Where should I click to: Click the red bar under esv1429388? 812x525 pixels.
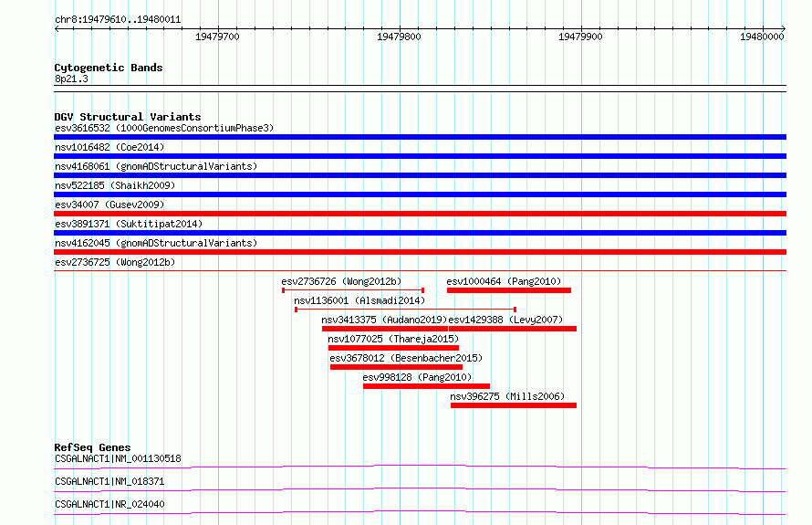[513, 329]
